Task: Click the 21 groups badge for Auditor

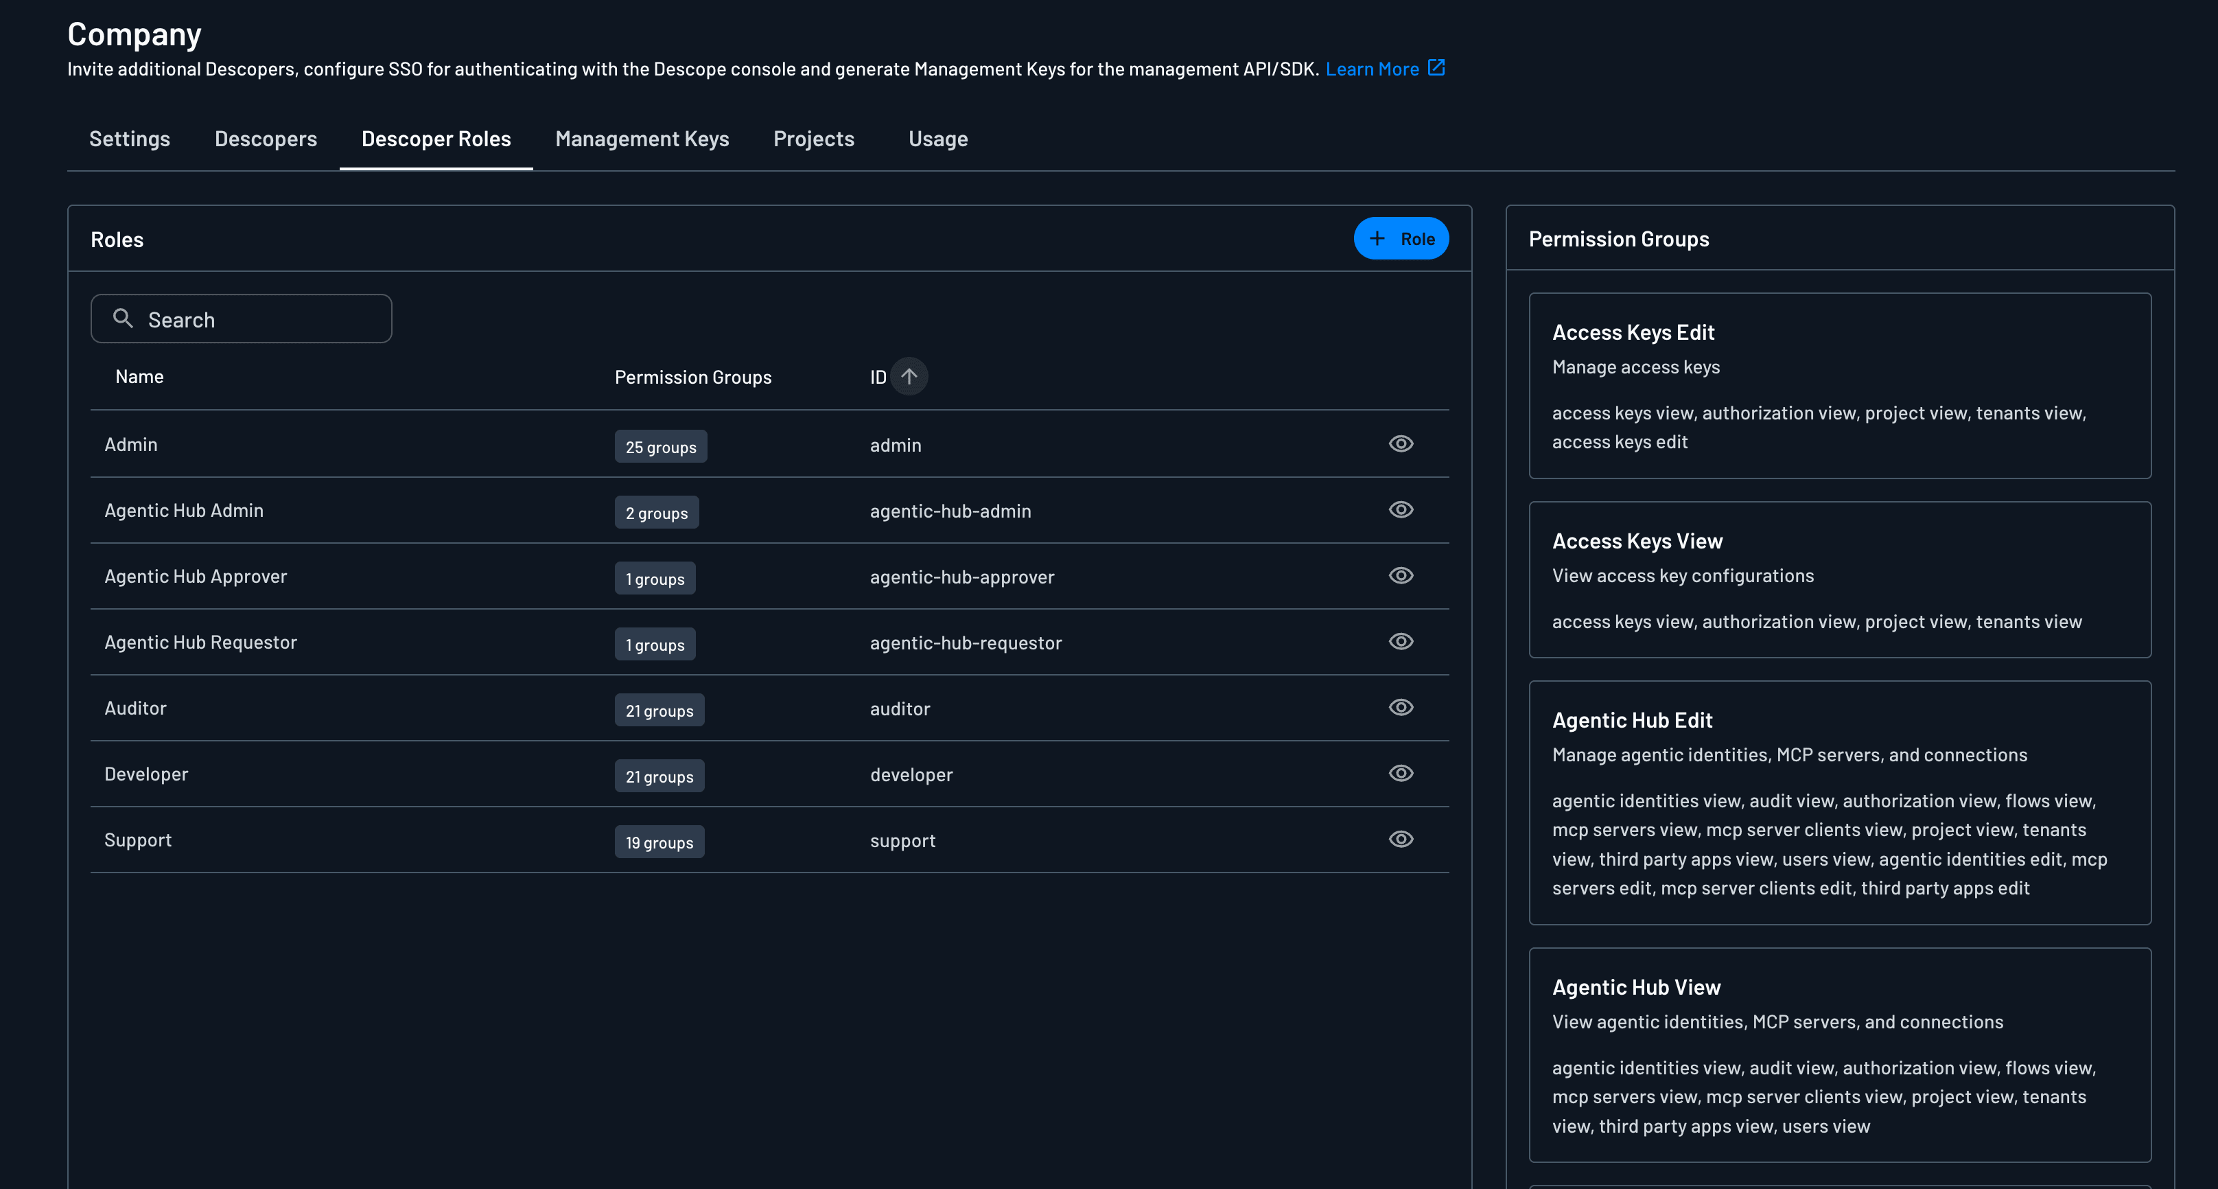Action: [659, 711]
